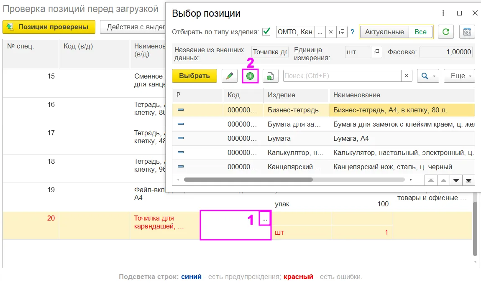
Task: Switch list filter to 'Все'
Action: 421,32
